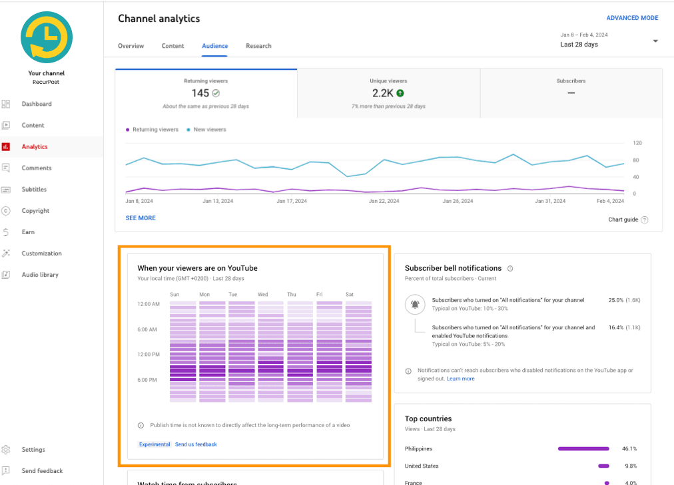
Task: Open the Chart guide help icon
Action: pos(644,220)
